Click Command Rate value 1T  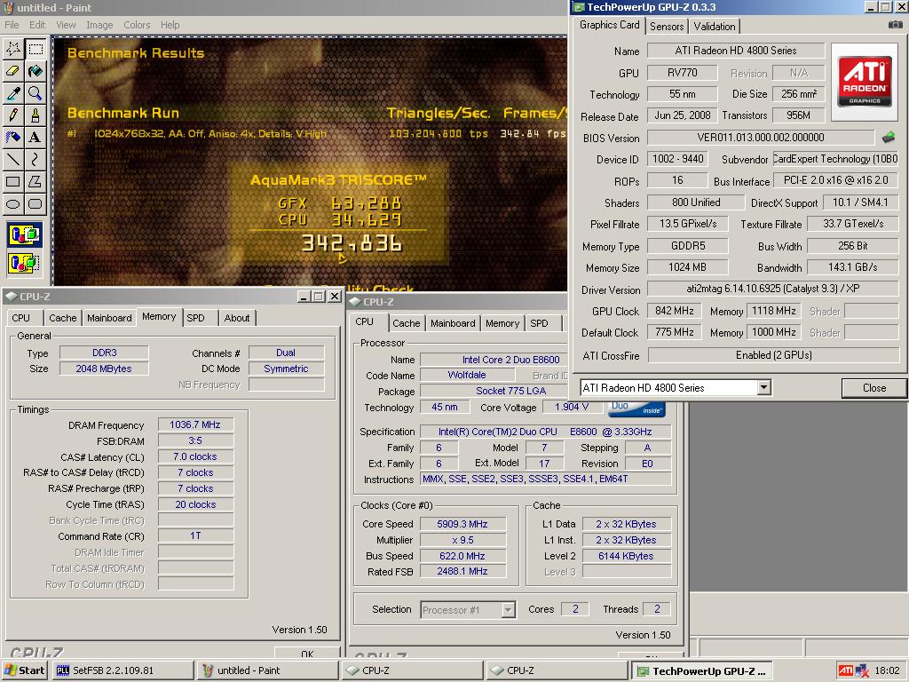coord(195,535)
